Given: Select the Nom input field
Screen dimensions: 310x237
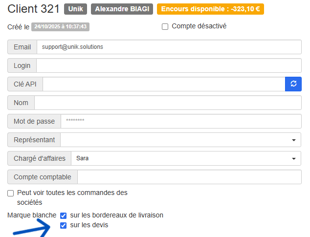Looking at the screenshot, I should (x=168, y=103).
